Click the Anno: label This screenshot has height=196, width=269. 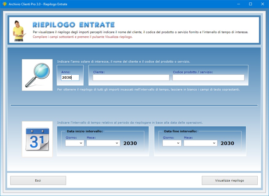(x=66, y=72)
